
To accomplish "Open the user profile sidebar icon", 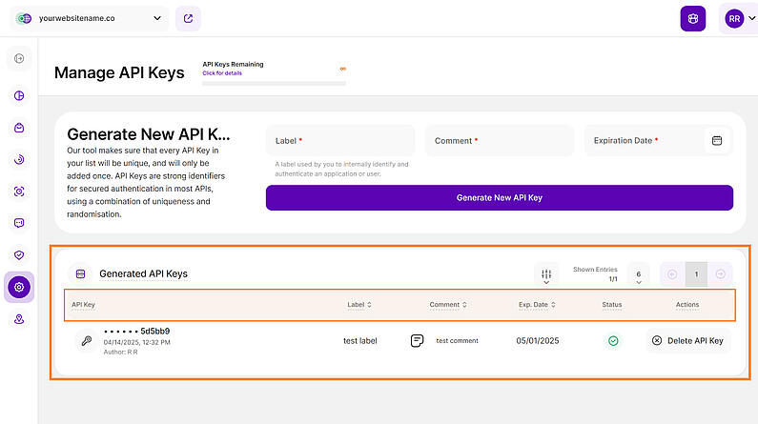I will (19, 319).
